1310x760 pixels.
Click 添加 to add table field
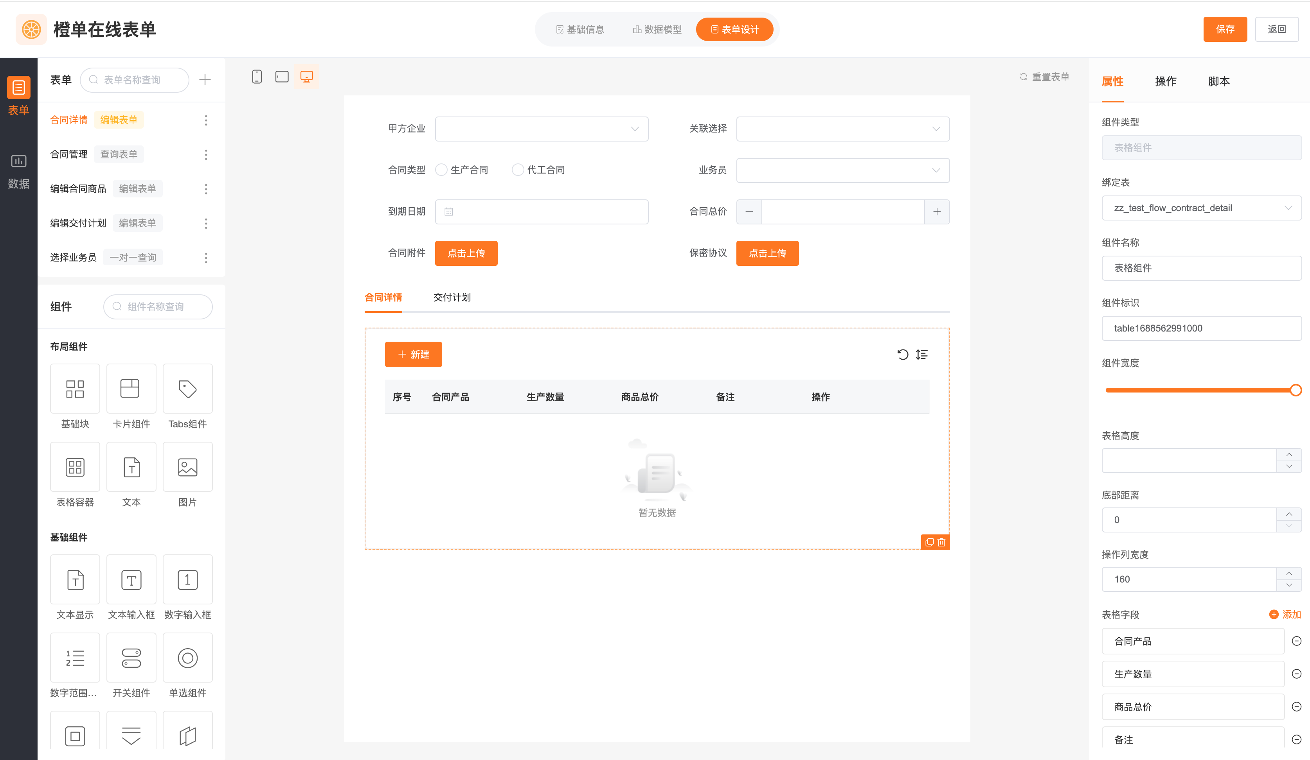coord(1285,614)
